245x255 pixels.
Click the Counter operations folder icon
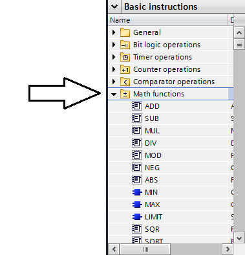tap(125, 69)
